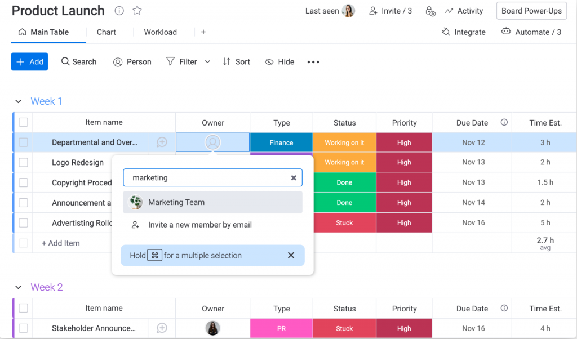The image size is (577, 339).
Task: Open the Filter dropdown arrow
Action: click(207, 61)
